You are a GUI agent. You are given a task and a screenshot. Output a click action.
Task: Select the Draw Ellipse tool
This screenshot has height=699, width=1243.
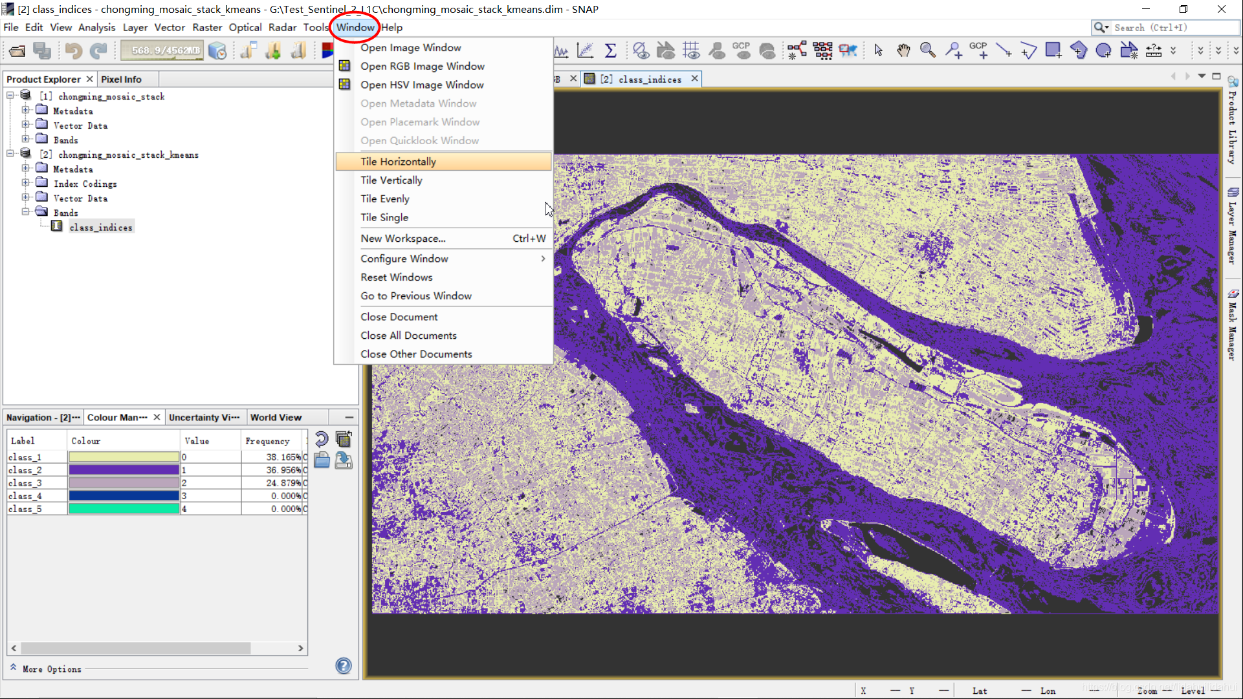1104,50
